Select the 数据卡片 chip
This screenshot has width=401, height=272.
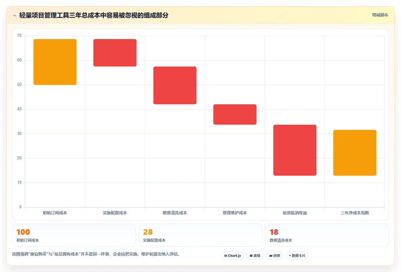(x=297, y=256)
